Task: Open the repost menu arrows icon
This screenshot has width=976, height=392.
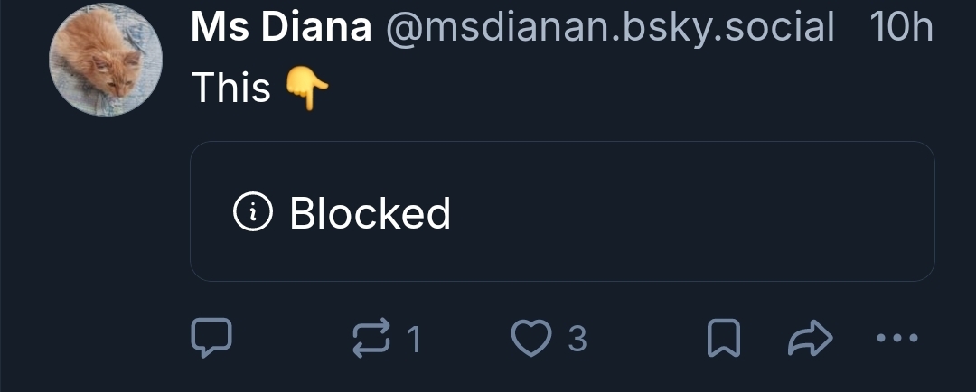Action: pyautogui.click(x=371, y=338)
